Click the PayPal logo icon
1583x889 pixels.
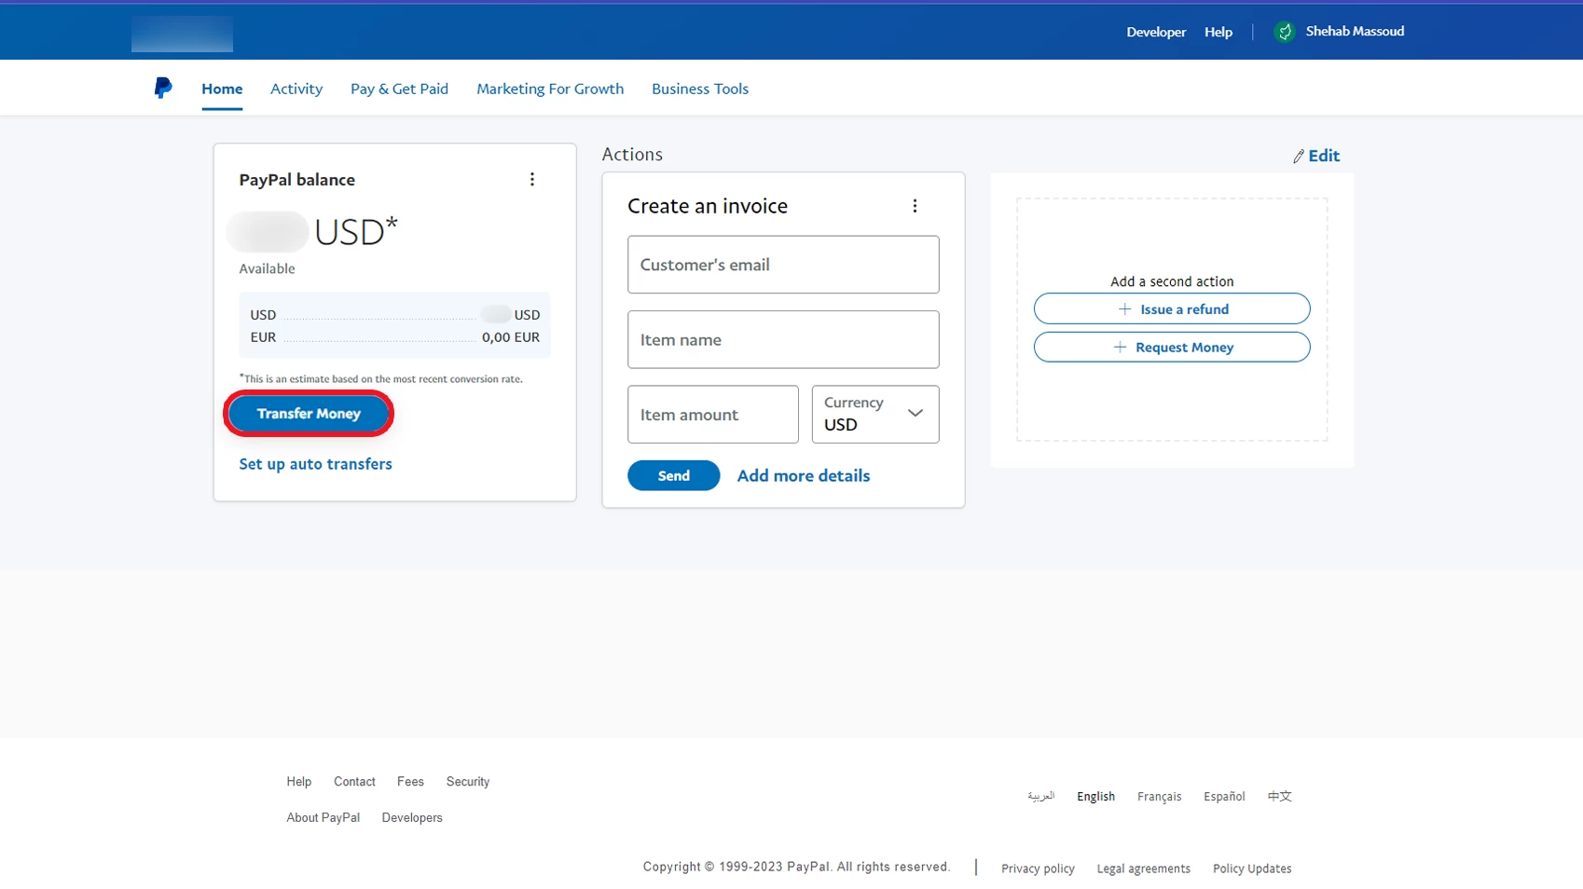click(x=162, y=88)
